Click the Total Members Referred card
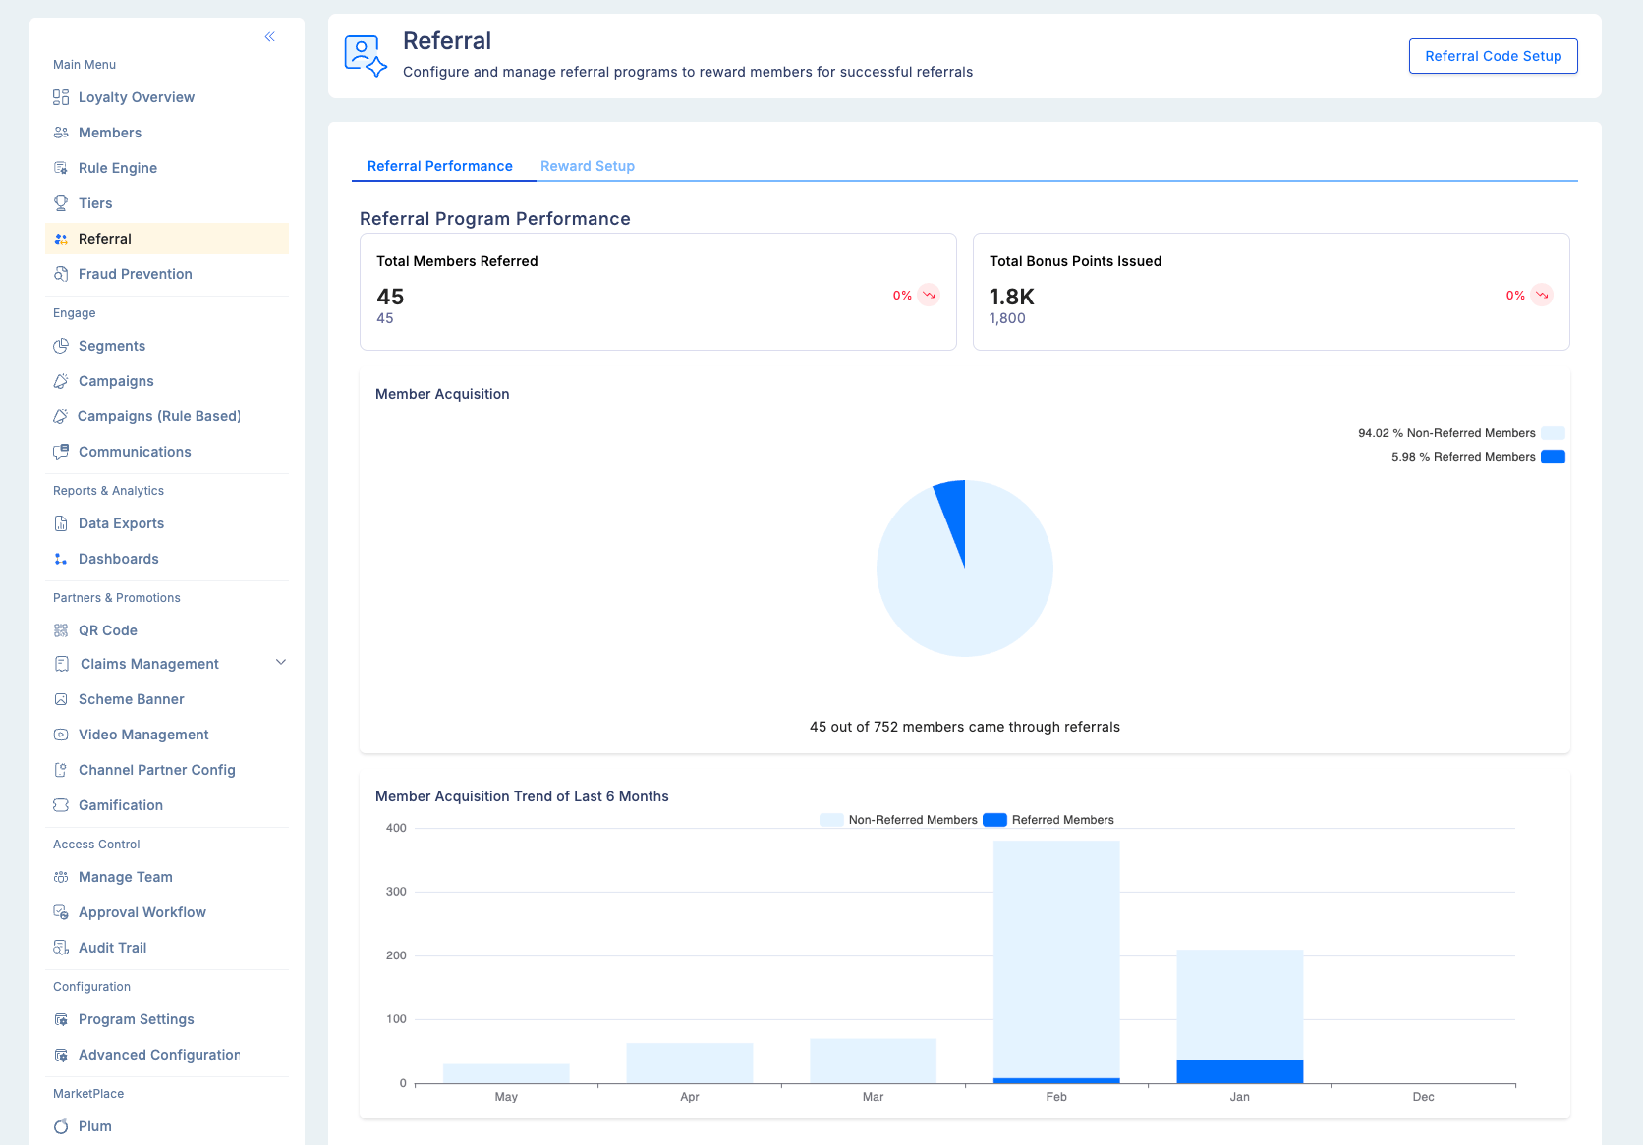 [658, 292]
